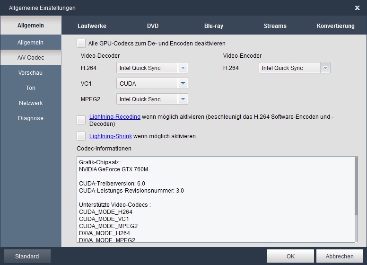Image resolution: width=367 pixels, height=265 pixels.
Task: Enable 'Alle GPU-Codecs deaktivieren' checkbox
Action: tap(81, 44)
